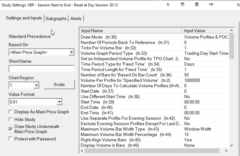Enable Display As Main Price Graph checkbox
This screenshot has width=240, height=156.
pos(11,112)
